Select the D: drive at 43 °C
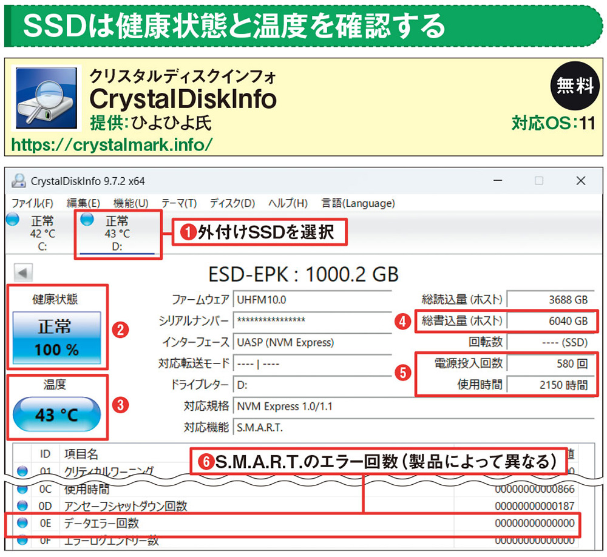 [x=118, y=233]
